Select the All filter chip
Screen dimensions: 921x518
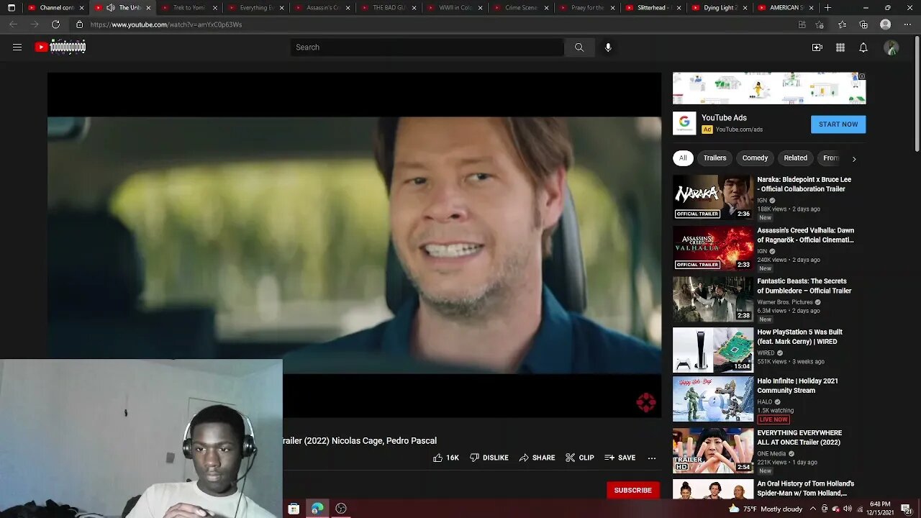683,158
